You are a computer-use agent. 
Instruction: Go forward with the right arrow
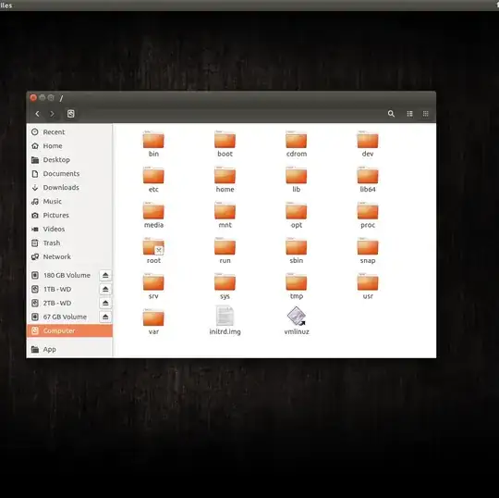52,114
